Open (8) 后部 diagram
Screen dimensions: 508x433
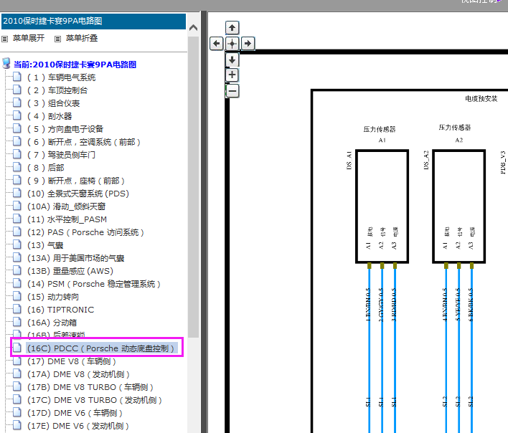point(46,168)
